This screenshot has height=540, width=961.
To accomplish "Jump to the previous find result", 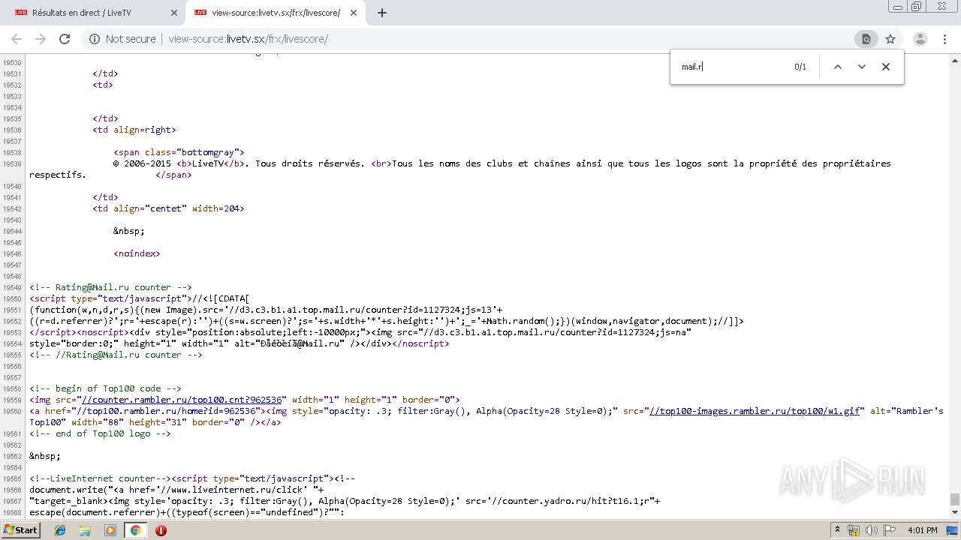I will pyautogui.click(x=838, y=67).
